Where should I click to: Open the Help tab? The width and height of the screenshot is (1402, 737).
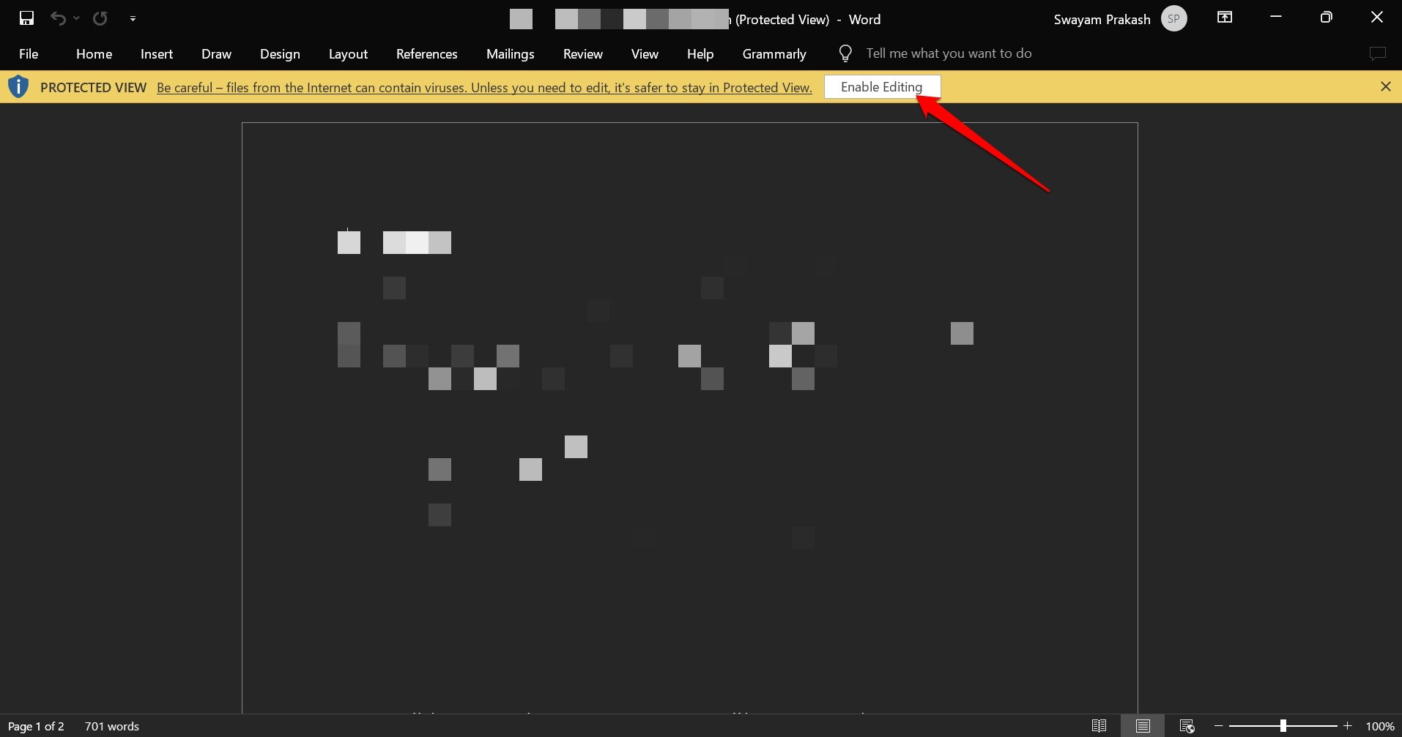click(x=700, y=53)
